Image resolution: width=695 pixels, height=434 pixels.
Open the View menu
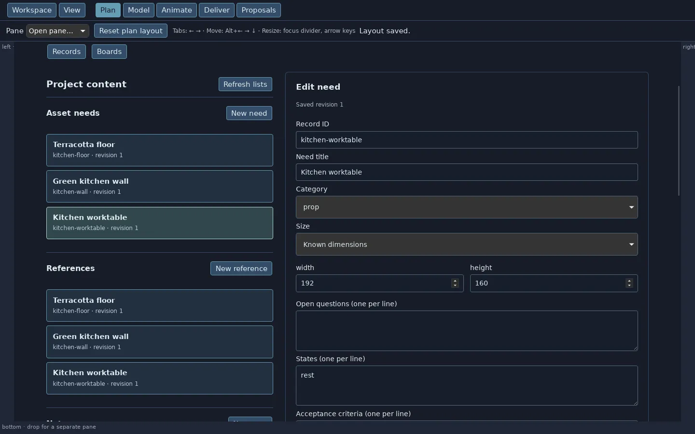[x=72, y=10]
